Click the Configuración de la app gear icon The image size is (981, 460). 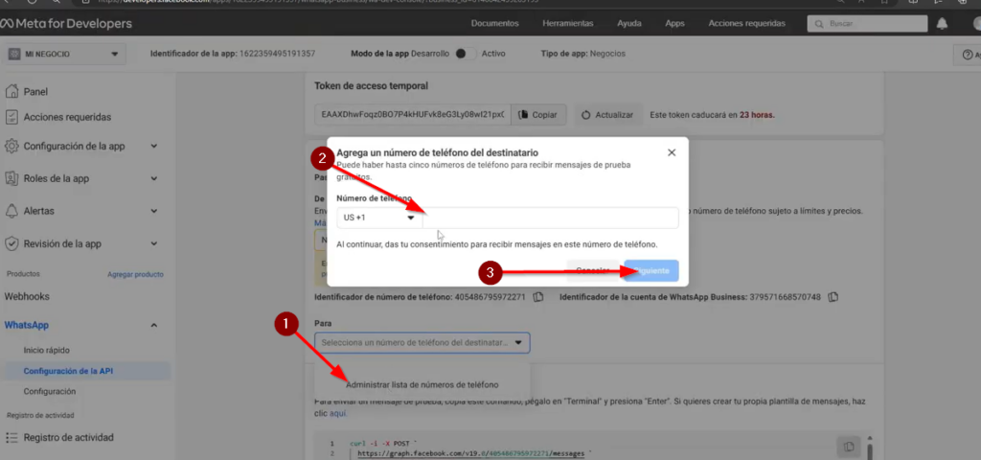click(11, 147)
